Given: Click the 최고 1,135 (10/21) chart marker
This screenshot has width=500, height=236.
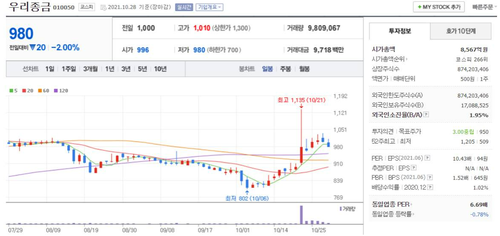Looking at the screenshot, I should 301,101.
